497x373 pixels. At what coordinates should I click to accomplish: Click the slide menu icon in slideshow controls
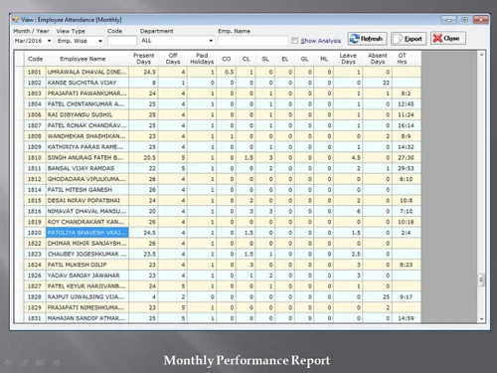(40, 363)
